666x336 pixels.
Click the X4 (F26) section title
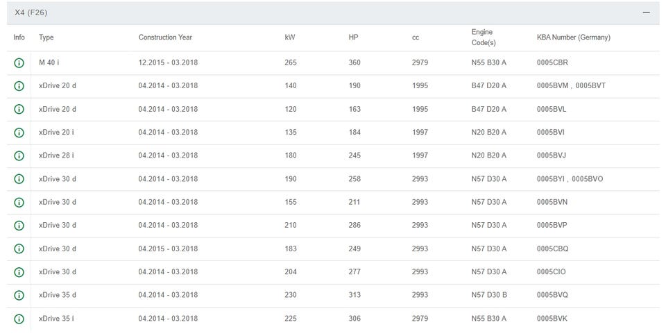point(31,12)
